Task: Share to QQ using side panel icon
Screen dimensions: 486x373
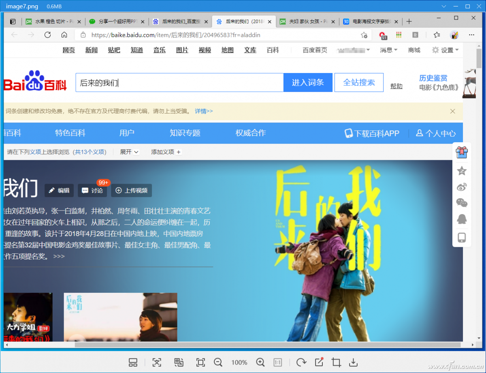Action: tap(462, 219)
